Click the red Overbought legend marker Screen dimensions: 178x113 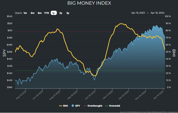85,106
